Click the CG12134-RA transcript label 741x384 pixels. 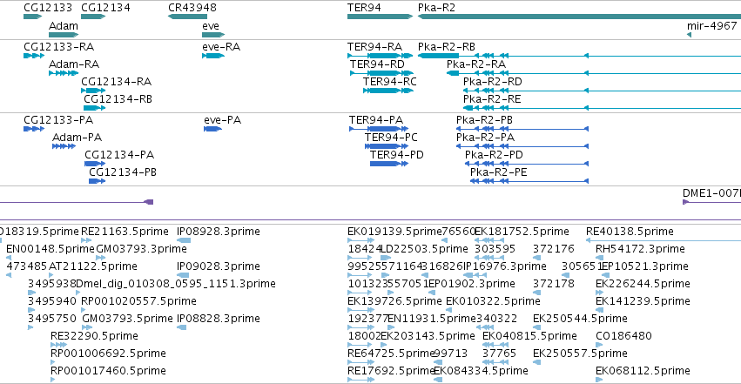click(117, 82)
